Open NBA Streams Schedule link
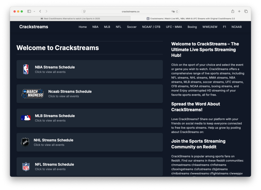The image size is (261, 190). pyautogui.click(x=90, y=69)
